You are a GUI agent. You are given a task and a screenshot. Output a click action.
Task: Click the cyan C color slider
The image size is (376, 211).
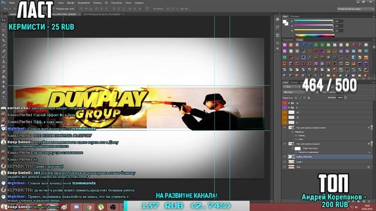pos(313,21)
